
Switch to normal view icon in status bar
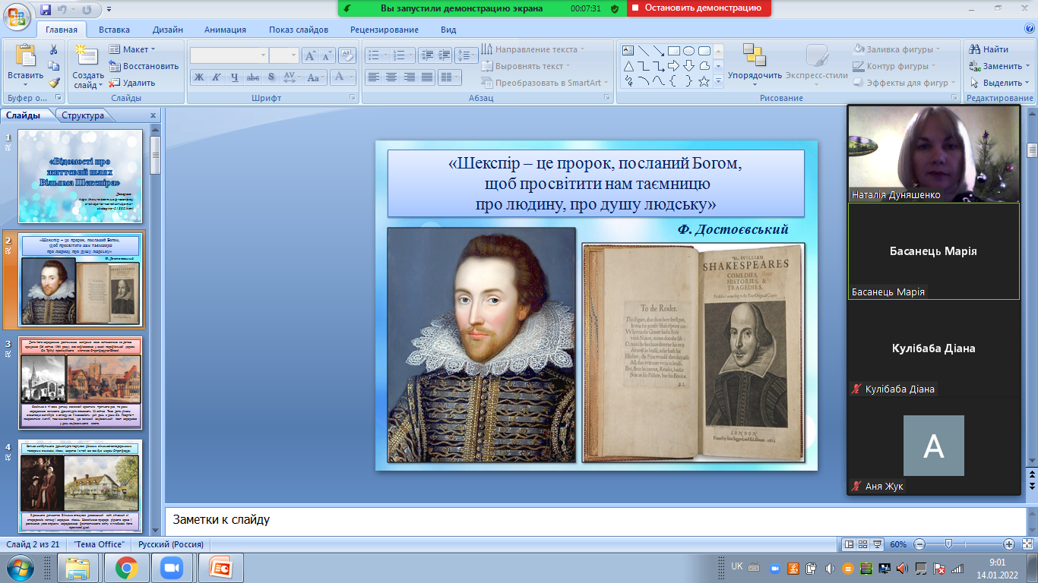click(x=850, y=544)
